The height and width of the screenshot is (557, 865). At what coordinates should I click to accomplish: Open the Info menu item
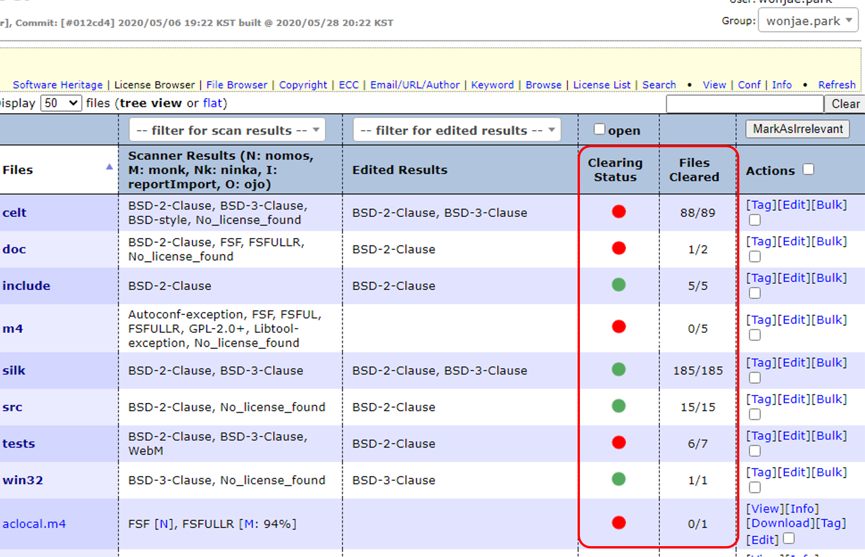pos(782,84)
